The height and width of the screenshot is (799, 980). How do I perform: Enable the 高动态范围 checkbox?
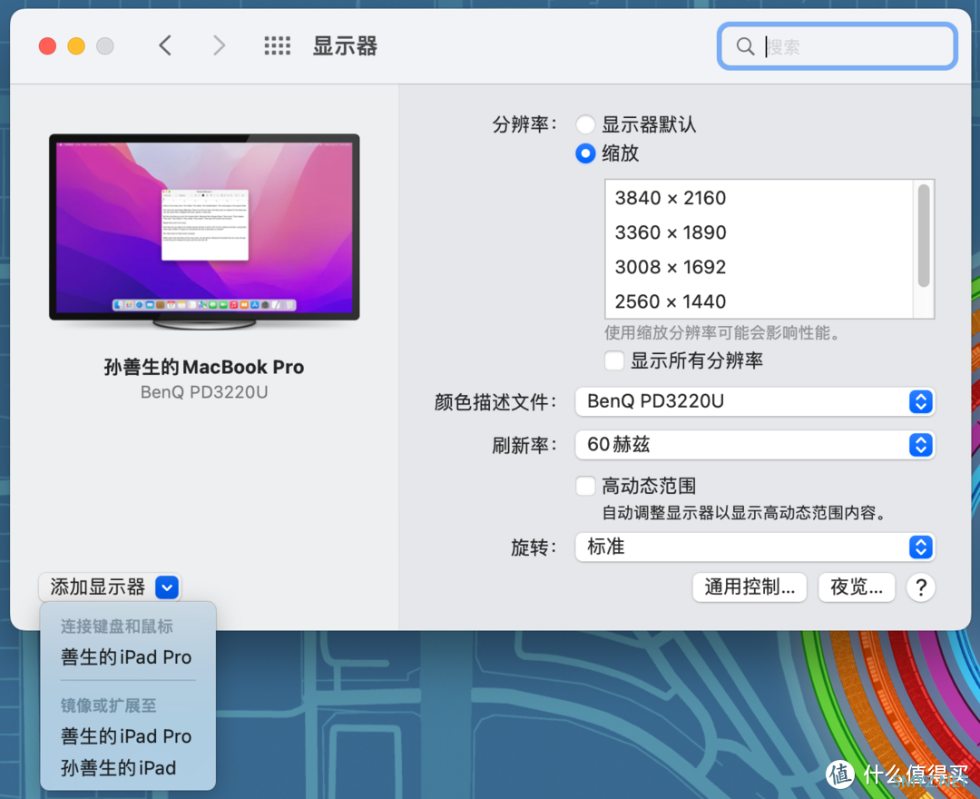pos(585,486)
